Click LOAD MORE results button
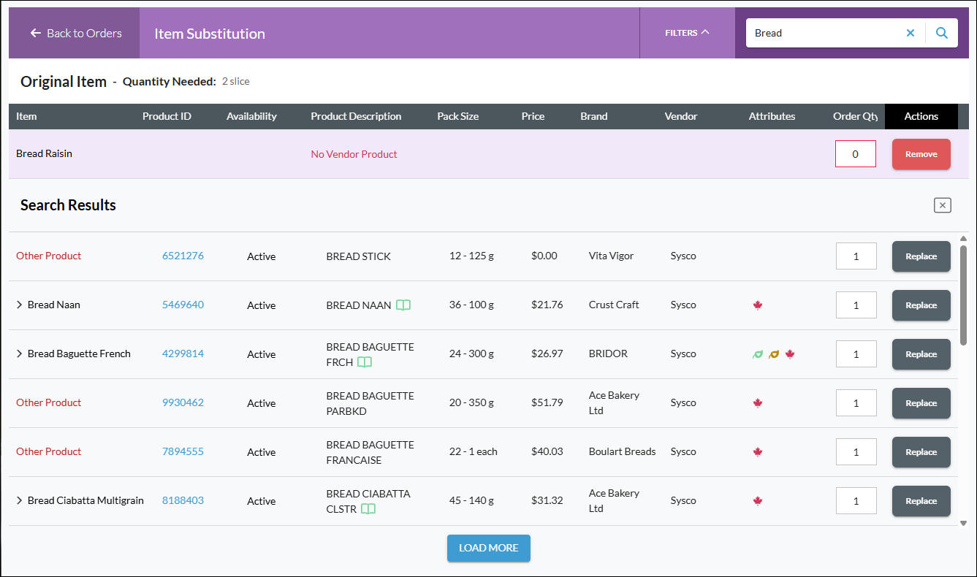Screen dimensions: 977x577 489,548
